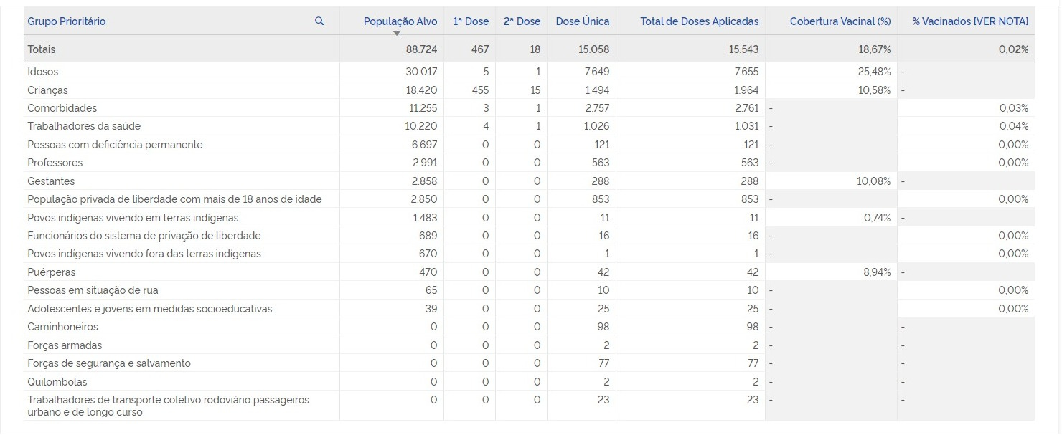Image resolution: width=1062 pixels, height=435 pixels.
Task: Select the Crianças group row
Action: (47, 90)
